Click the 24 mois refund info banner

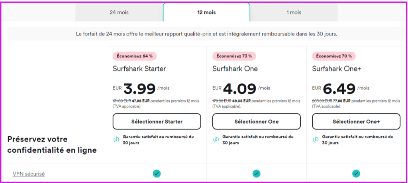206,34
